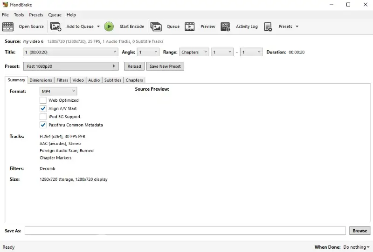Click the Save New Preset button

coord(165,66)
